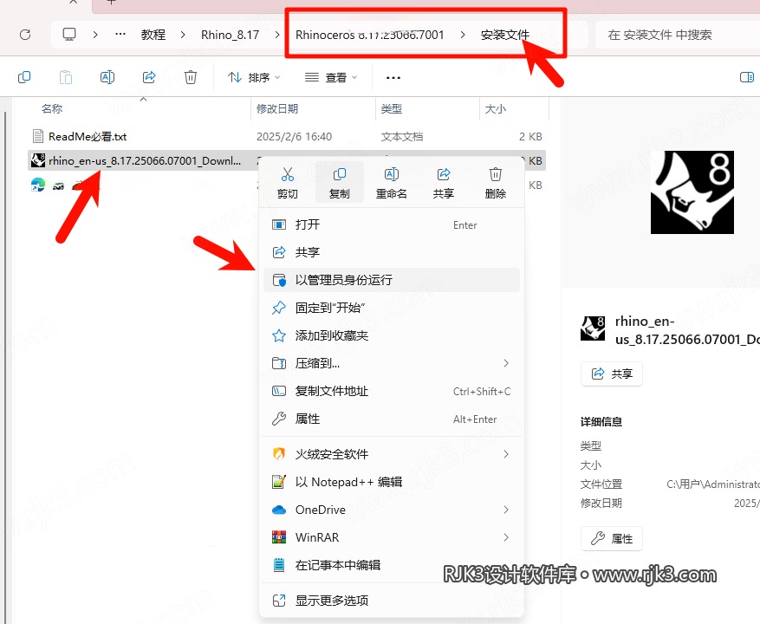Open the 排序 sort dropdown
Screen dimensions: 760x624
click(x=254, y=77)
